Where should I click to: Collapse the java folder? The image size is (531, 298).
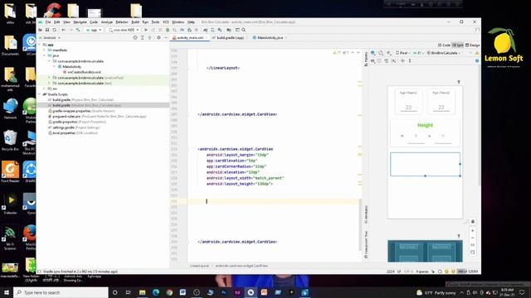(44, 55)
